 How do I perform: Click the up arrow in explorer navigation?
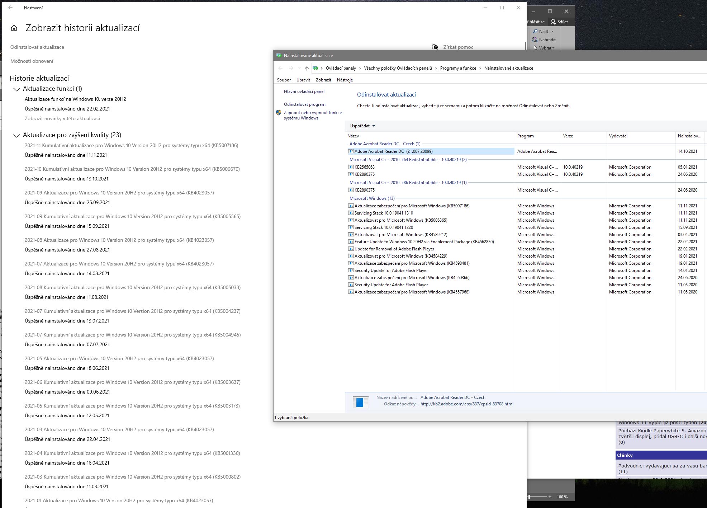pyautogui.click(x=307, y=68)
